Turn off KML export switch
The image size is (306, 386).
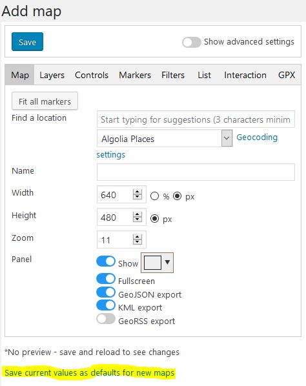click(x=106, y=305)
